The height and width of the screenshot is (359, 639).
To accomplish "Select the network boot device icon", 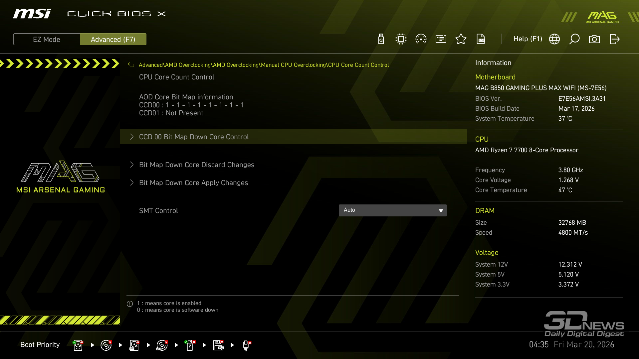I will point(246,345).
